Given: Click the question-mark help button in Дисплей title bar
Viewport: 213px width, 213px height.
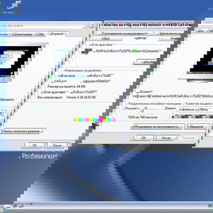Looking at the screenshot, I should click(x=89, y=26).
